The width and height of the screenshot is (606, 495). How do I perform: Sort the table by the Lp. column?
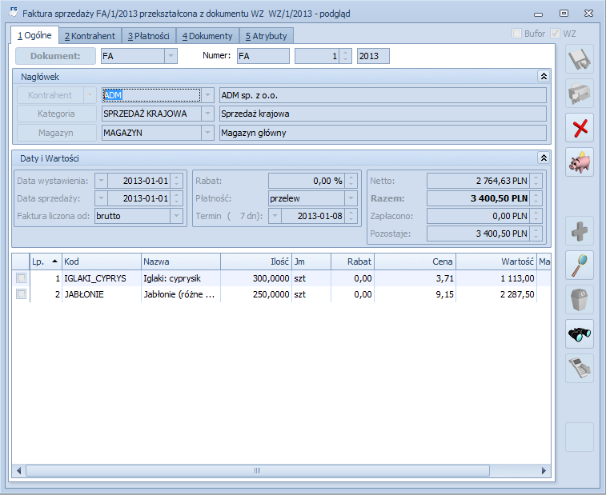point(46,261)
